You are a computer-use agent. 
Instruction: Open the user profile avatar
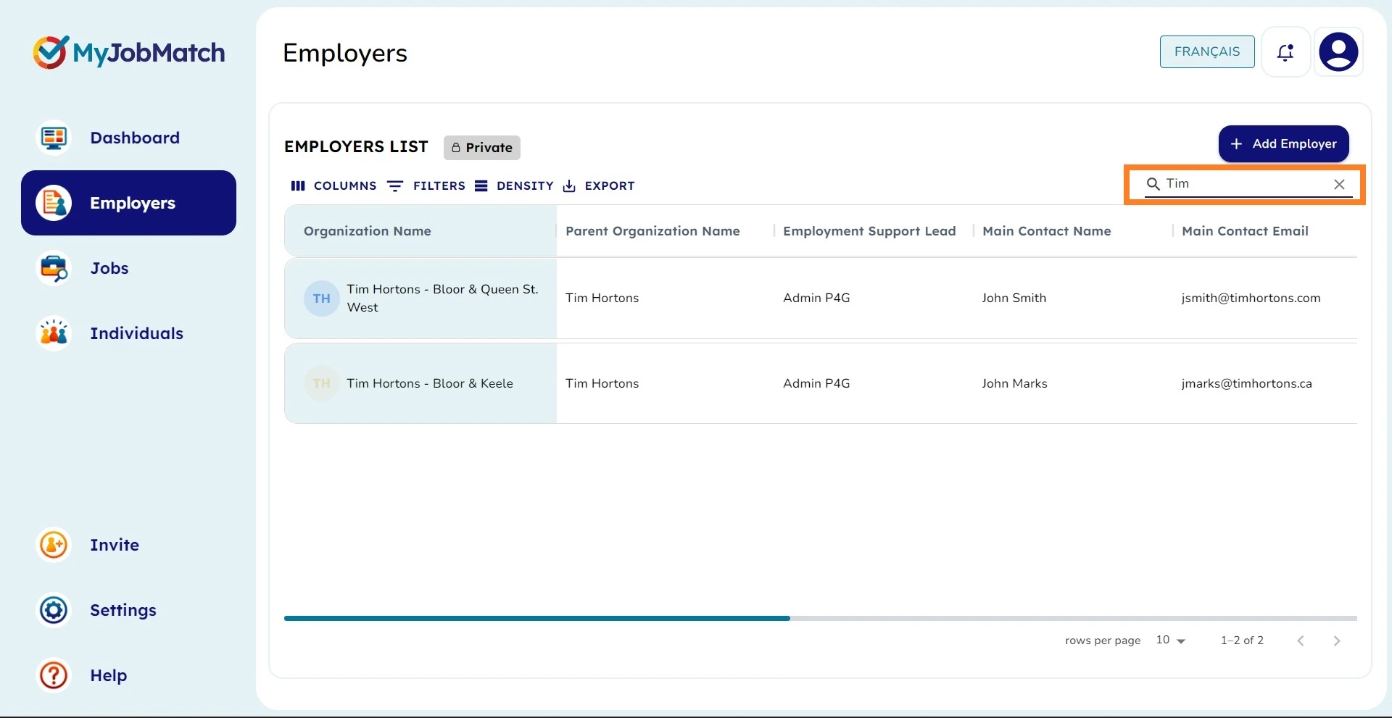(x=1338, y=51)
